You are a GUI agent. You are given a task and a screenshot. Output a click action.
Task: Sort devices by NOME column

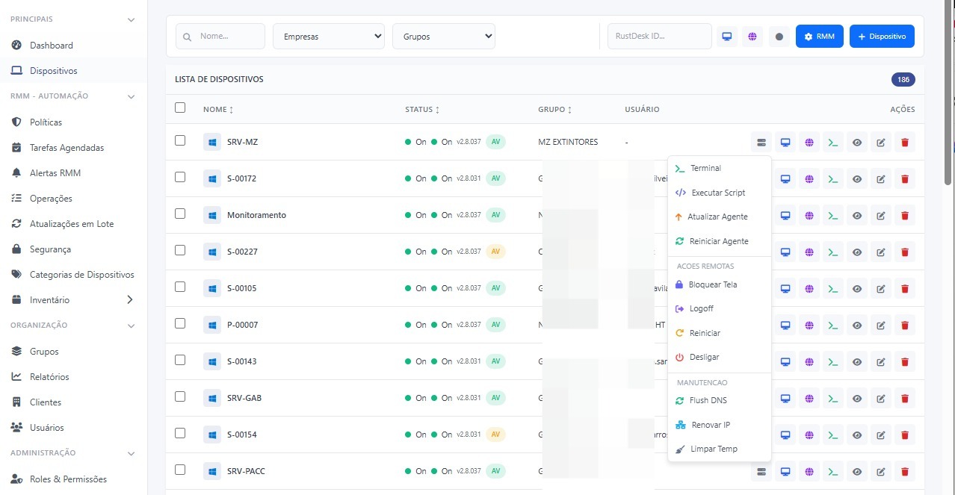(218, 110)
